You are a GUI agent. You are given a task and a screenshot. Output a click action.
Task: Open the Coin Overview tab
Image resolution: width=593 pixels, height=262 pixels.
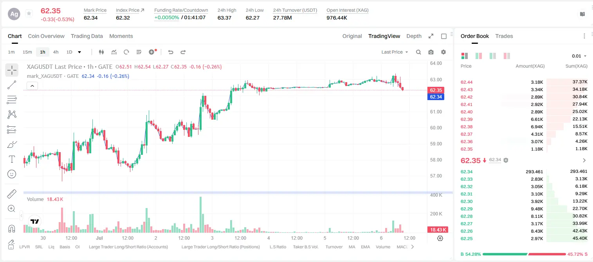pos(46,36)
